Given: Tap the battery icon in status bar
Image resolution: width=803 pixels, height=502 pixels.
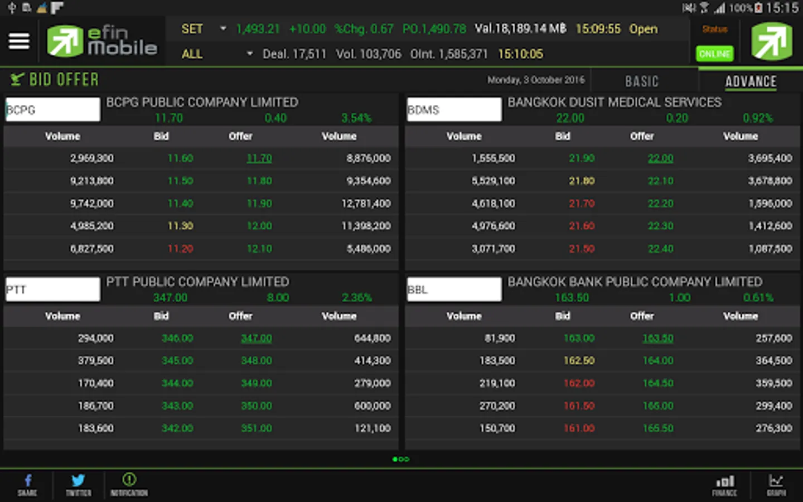Looking at the screenshot, I should tap(758, 8).
